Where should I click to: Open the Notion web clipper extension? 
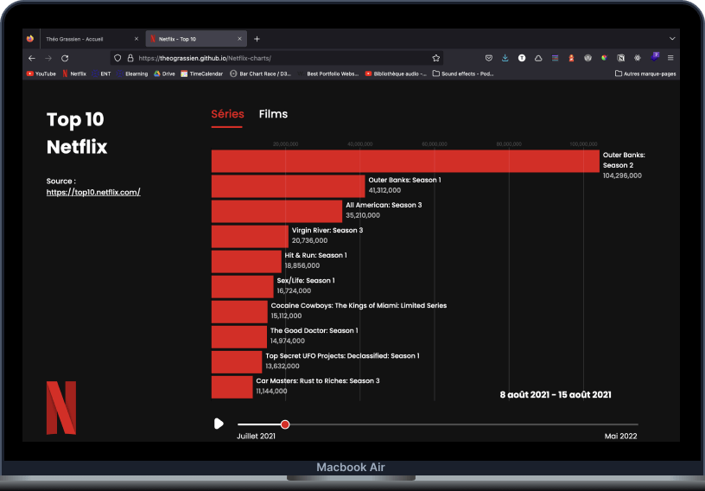(621, 58)
